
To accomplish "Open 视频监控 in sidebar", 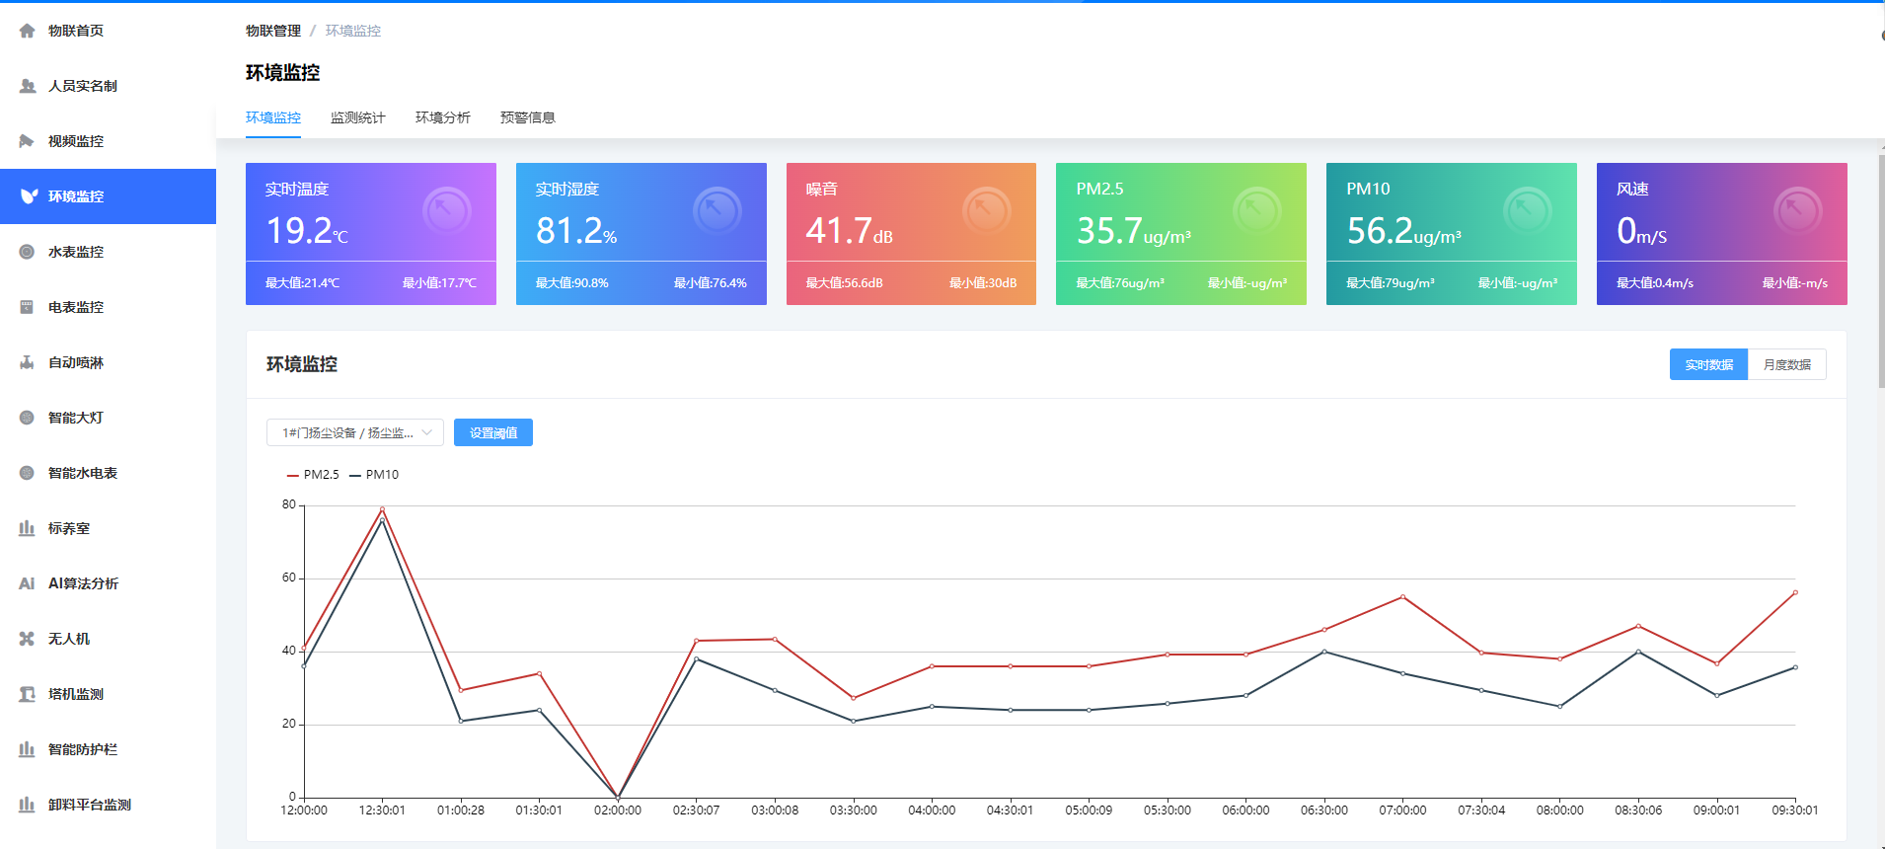I will 108,141.
